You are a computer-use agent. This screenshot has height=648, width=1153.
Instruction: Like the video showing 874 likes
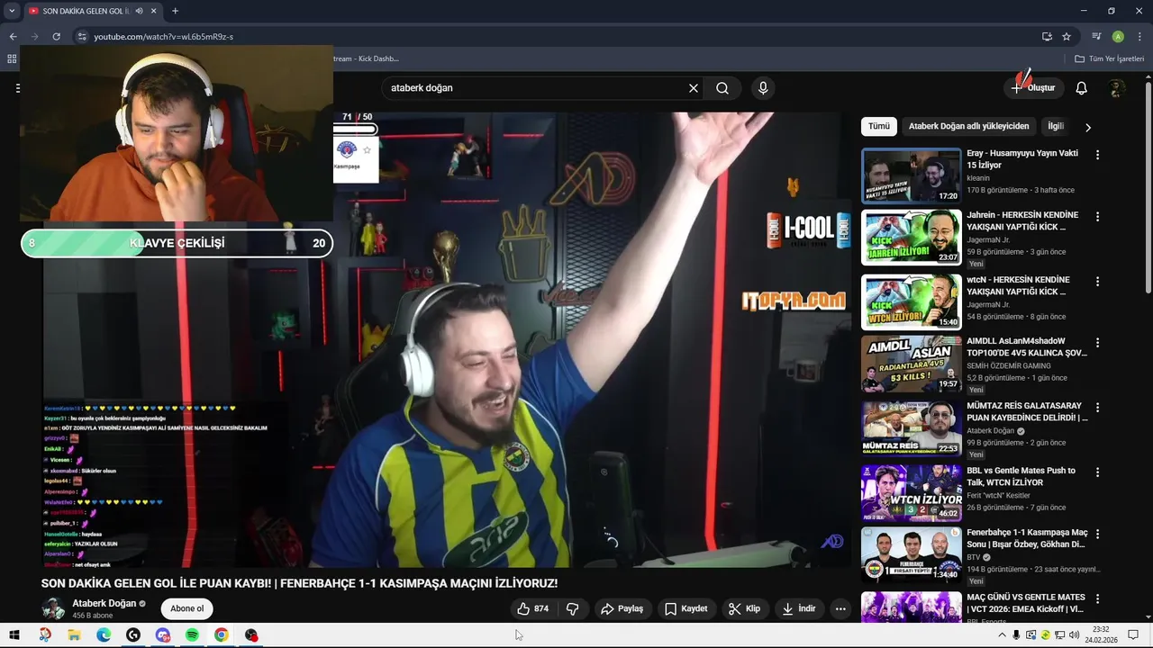click(533, 609)
